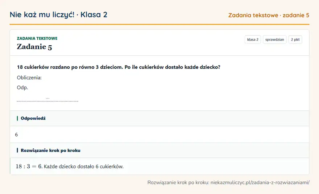
Task: Click the answer value '6'
Action: [x=16, y=135]
